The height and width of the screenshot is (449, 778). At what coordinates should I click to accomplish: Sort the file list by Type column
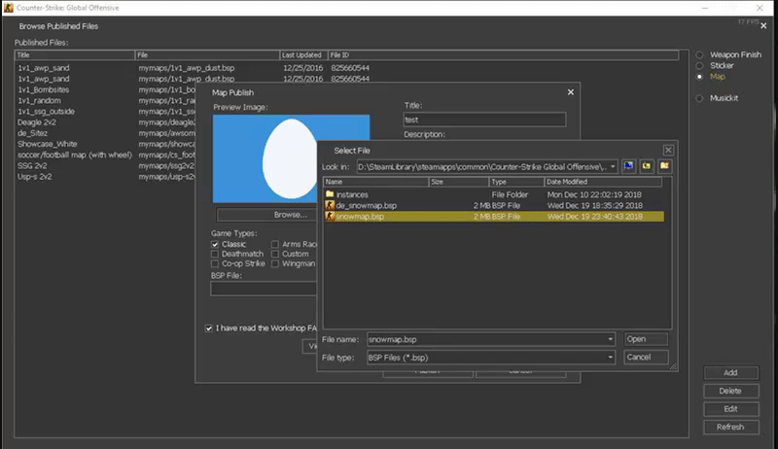(x=517, y=182)
